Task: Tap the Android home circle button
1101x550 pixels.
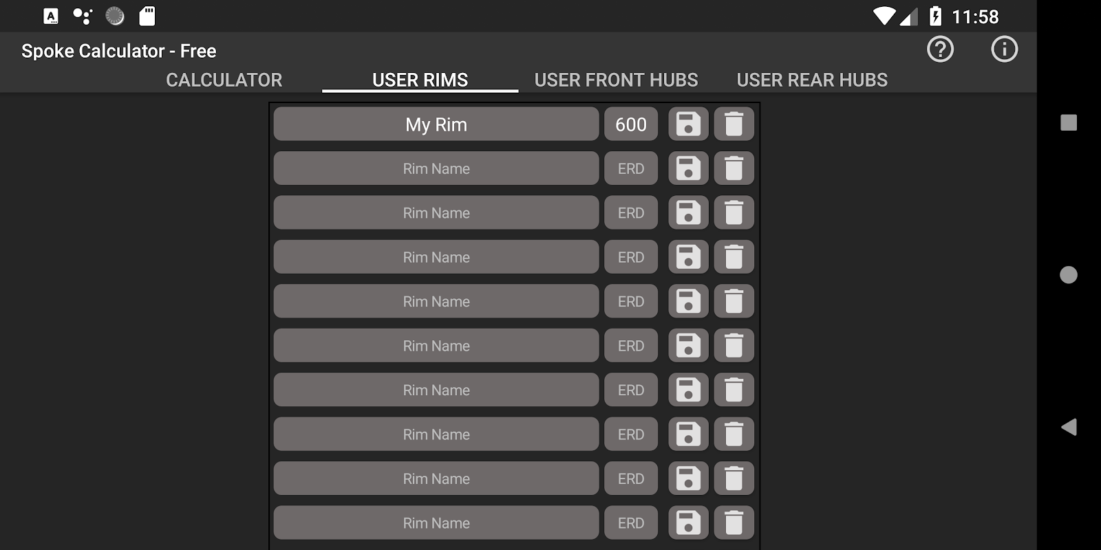Action: click(1069, 275)
